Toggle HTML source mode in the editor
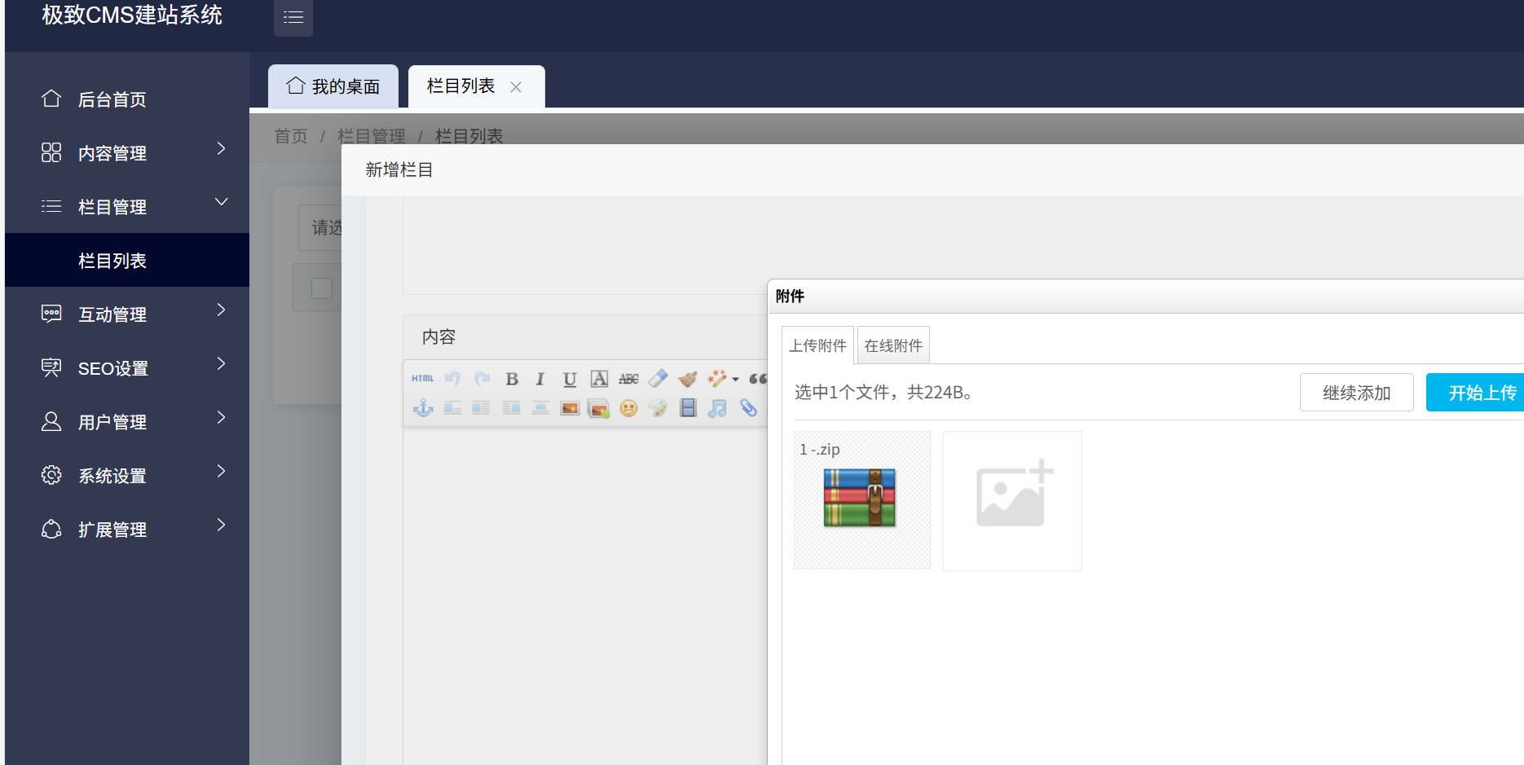The image size is (1524, 765). 422,379
